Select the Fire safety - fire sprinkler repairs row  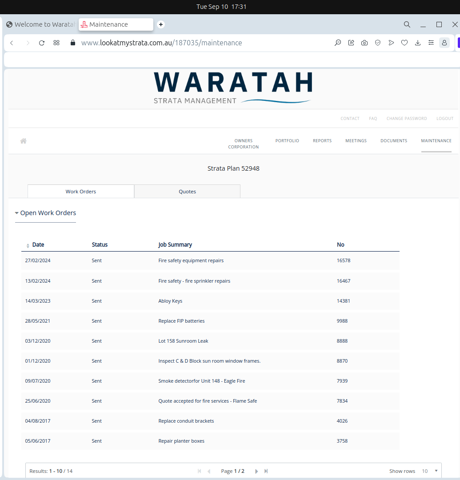coord(210,281)
